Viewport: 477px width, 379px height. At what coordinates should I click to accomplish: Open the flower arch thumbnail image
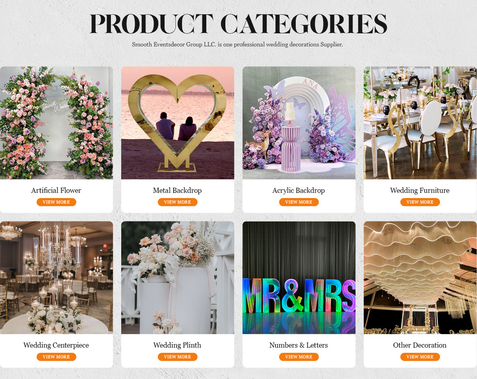coord(56,123)
